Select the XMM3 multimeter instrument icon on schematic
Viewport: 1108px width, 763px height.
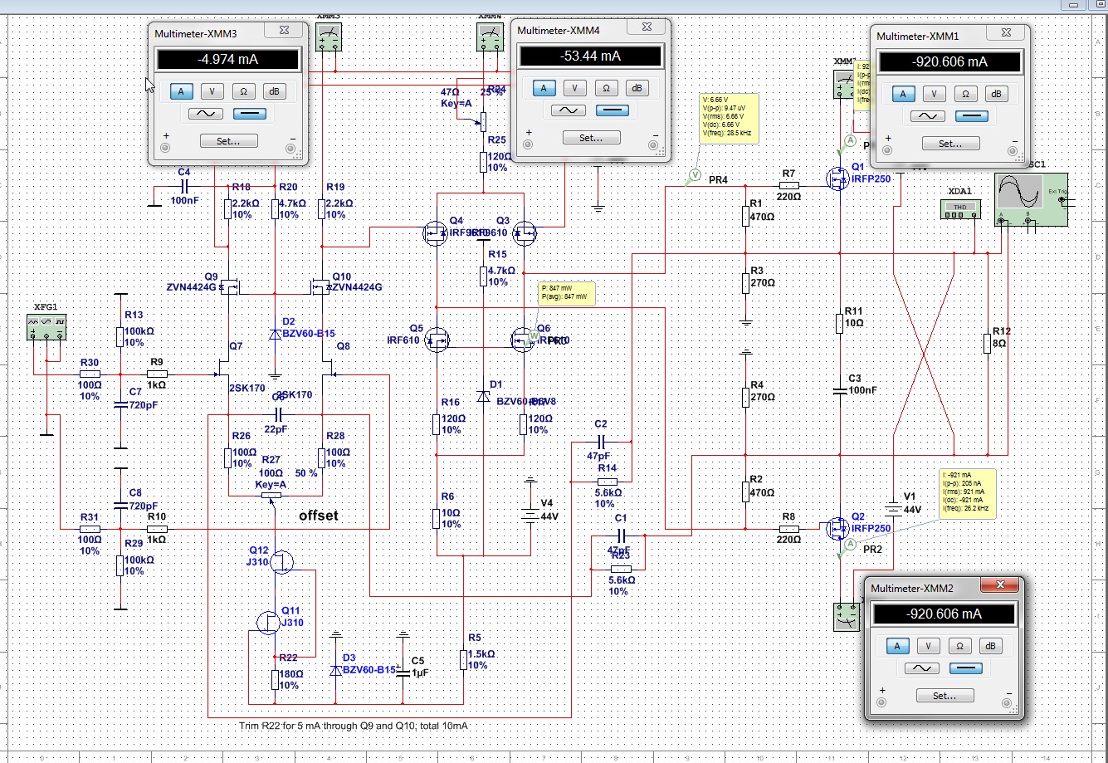(x=329, y=37)
